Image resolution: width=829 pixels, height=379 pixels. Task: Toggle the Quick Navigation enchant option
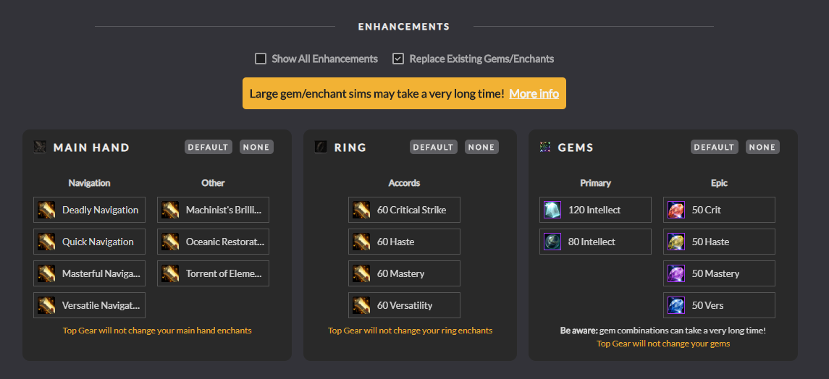point(89,242)
